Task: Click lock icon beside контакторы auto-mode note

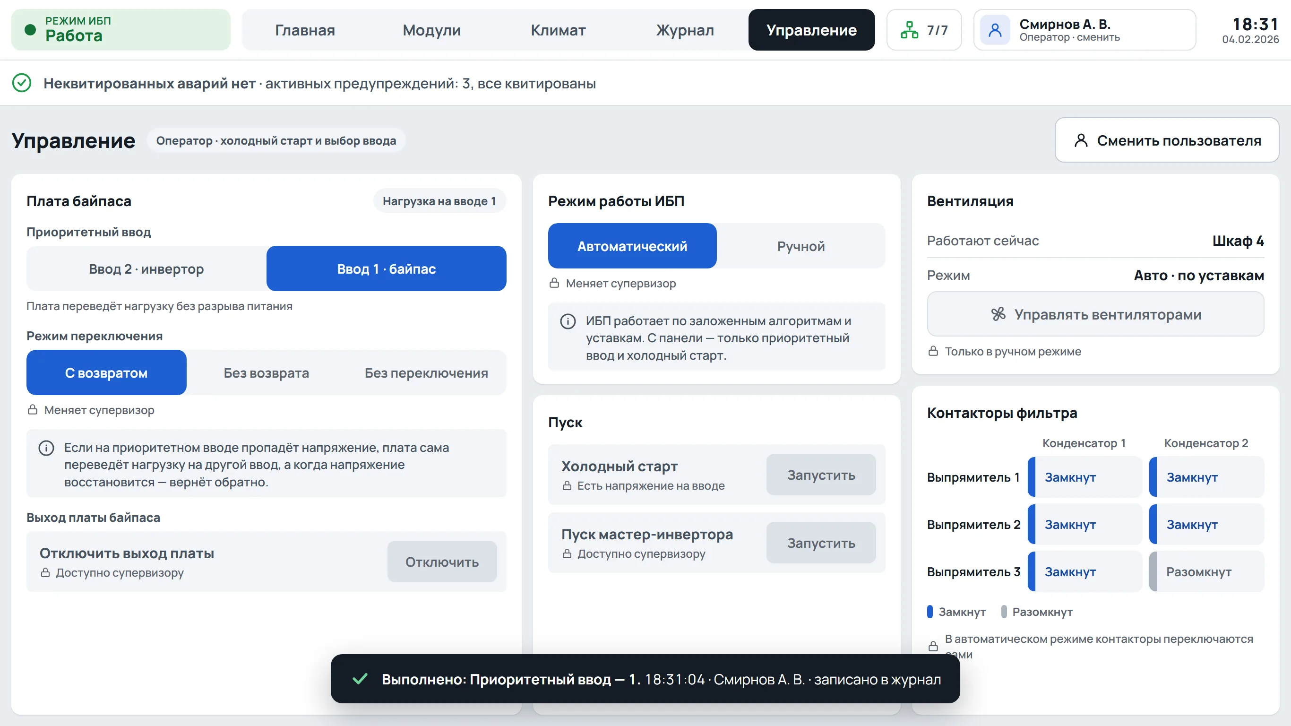Action: pos(933,646)
